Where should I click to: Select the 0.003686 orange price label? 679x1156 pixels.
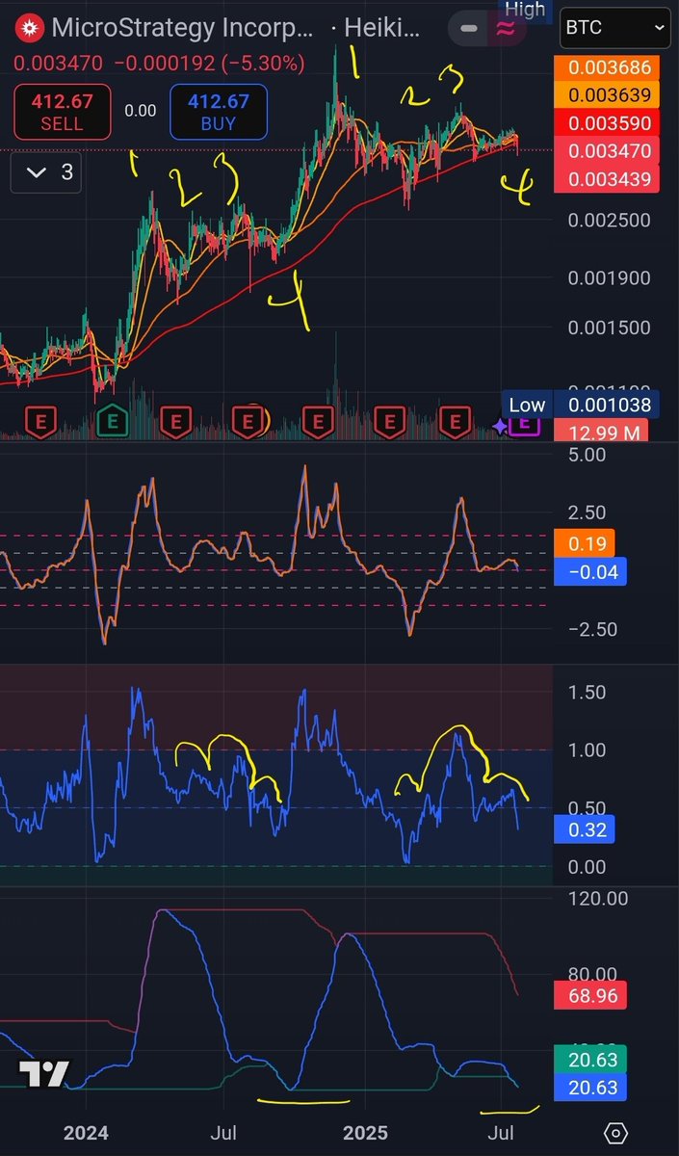coord(608,67)
